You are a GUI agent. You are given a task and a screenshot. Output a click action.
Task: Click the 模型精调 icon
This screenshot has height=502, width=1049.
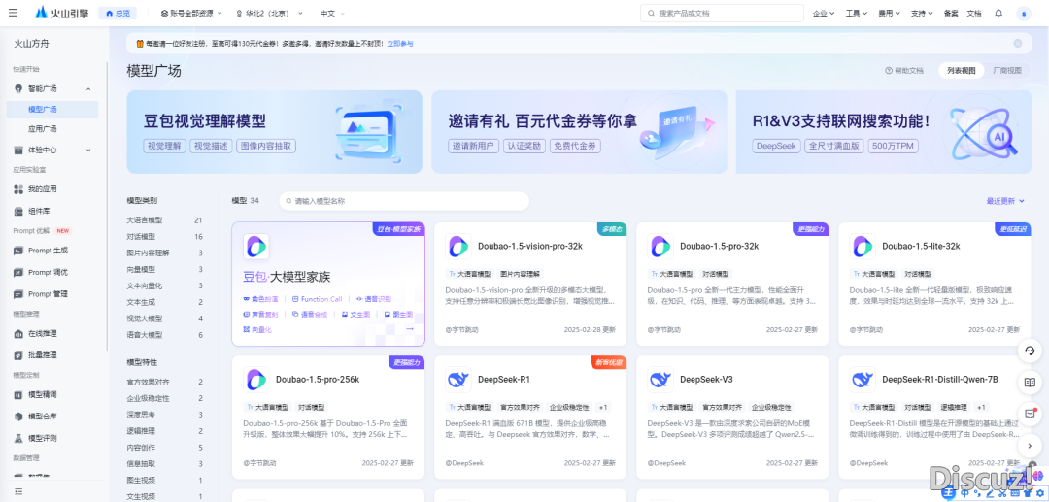[18, 395]
